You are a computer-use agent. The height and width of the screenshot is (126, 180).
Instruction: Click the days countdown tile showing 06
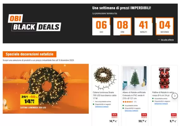(101, 26)
